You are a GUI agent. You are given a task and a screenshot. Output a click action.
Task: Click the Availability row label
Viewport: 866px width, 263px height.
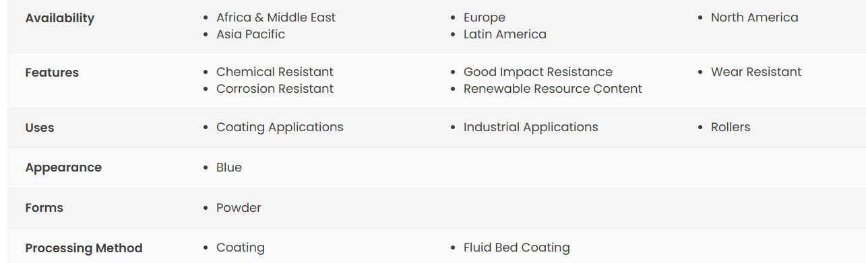point(60,18)
